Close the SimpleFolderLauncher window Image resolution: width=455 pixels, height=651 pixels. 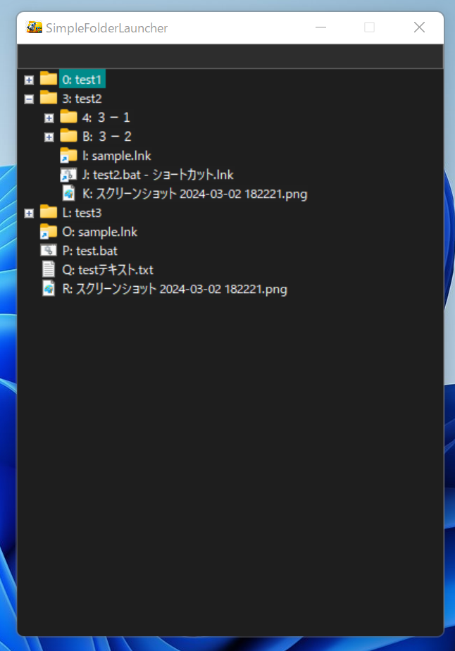pyautogui.click(x=419, y=27)
